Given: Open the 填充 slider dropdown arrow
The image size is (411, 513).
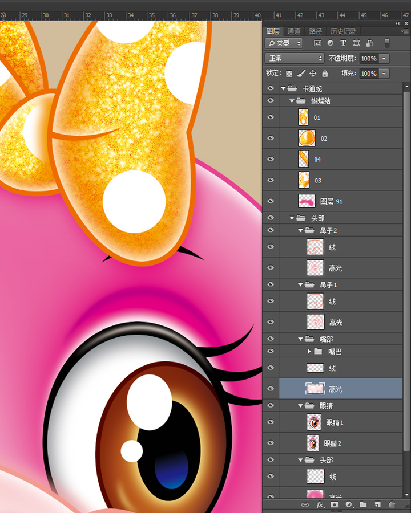Looking at the screenshot, I should pyautogui.click(x=384, y=74).
